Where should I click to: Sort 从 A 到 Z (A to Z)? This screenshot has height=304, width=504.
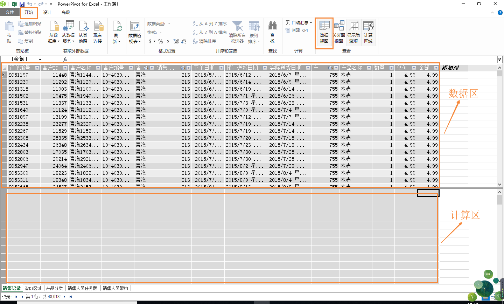(x=210, y=24)
